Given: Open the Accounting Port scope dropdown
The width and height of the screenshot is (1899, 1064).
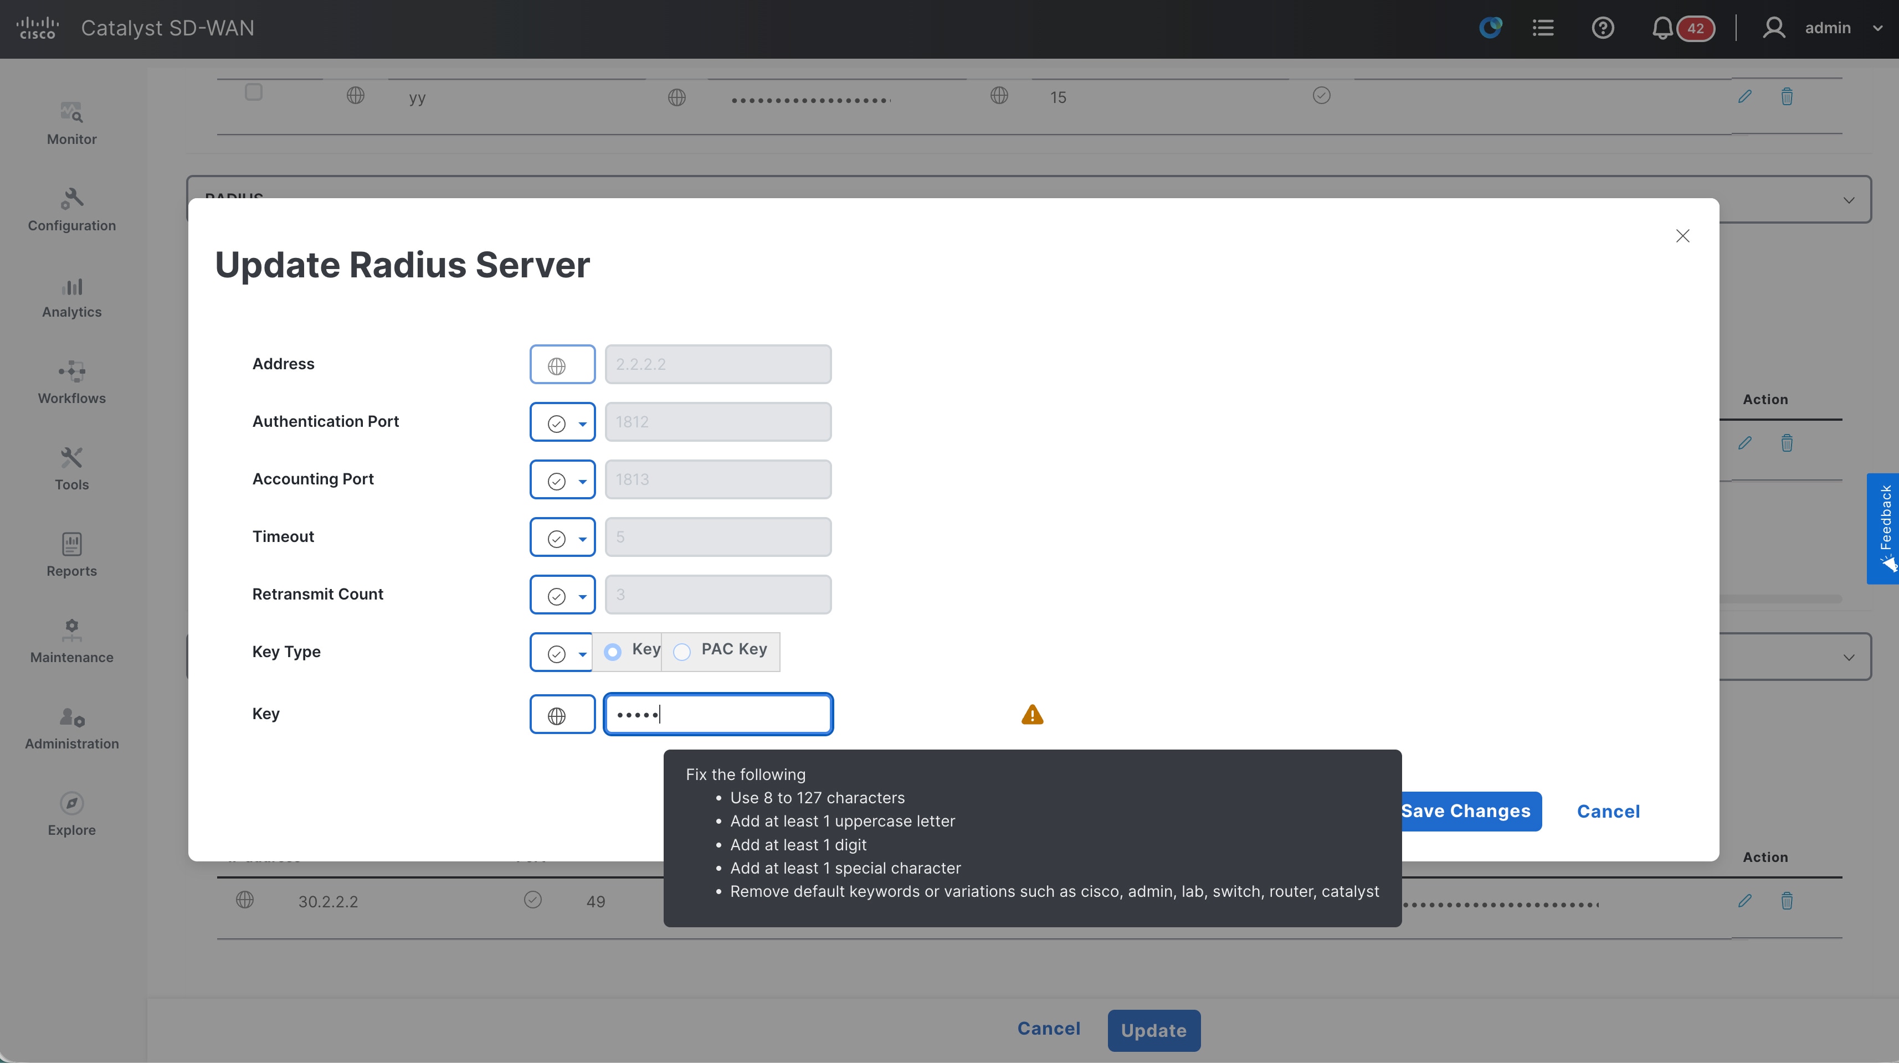Looking at the screenshot, I should (x=562, y=479).
